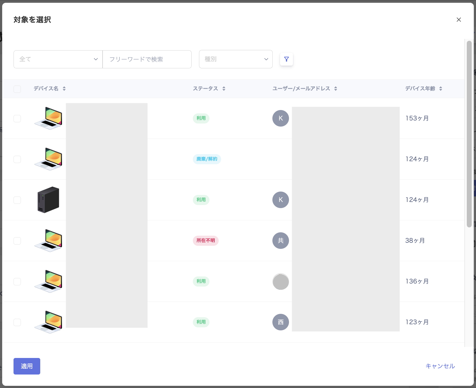
Task: Click the デバイス年齢 column header text
Action: click(420, 89)
